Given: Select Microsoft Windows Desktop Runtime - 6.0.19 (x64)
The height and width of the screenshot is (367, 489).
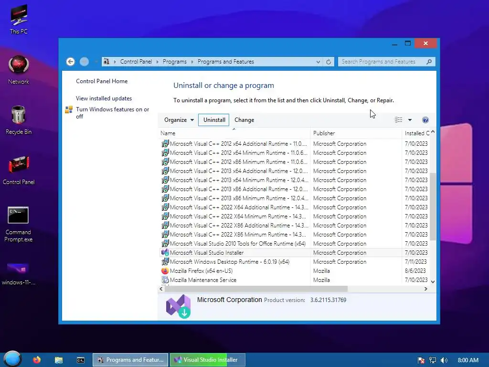Looking at the screenshot, I should coord(294,262).
